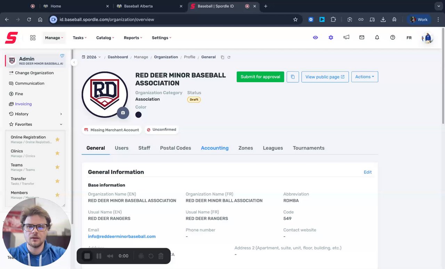The height and width of the screenshot is (269, 445).
Task: Click the organization color swatch
Action: 138,115
